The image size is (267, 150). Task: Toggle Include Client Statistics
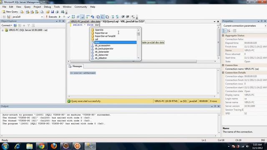[93, 17]
